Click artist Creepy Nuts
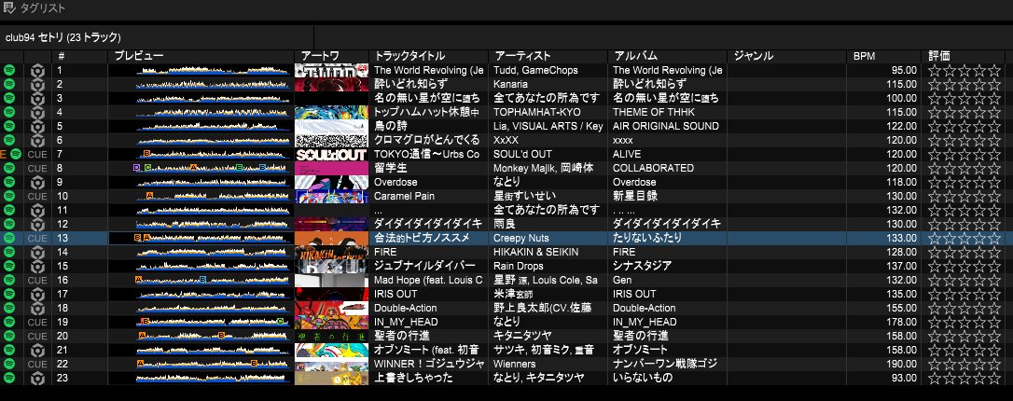The image size is (1013, 401). [x=521, y=239]
